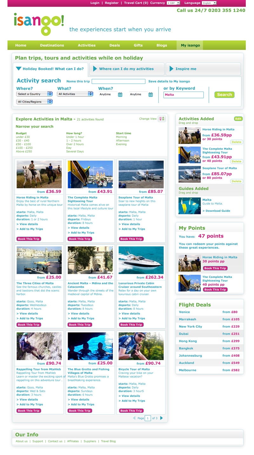
Task: Open the Language dropdown
Action: [209, 3]
